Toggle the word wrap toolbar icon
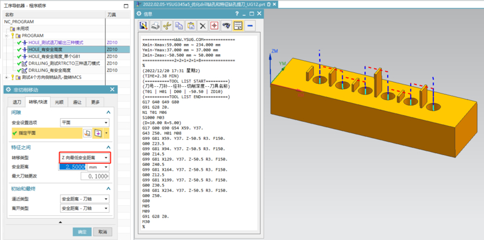 (x=238, y=26)
